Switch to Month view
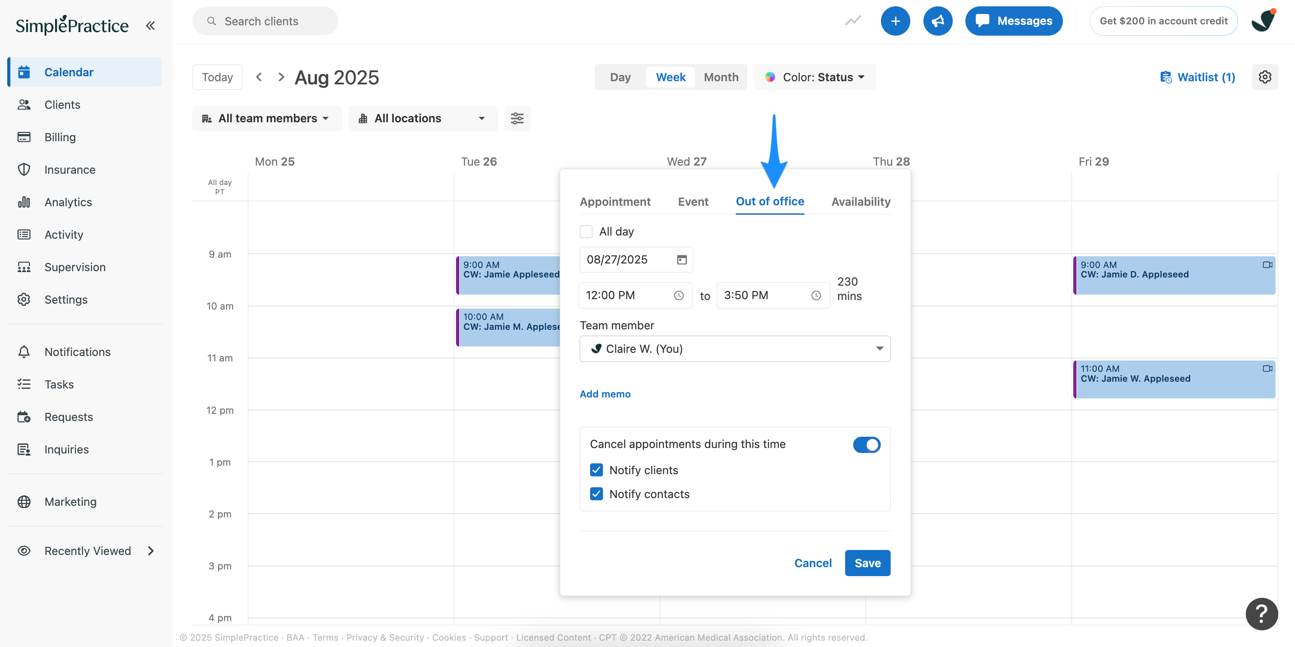1295x647 pixels. coord(721,77)
